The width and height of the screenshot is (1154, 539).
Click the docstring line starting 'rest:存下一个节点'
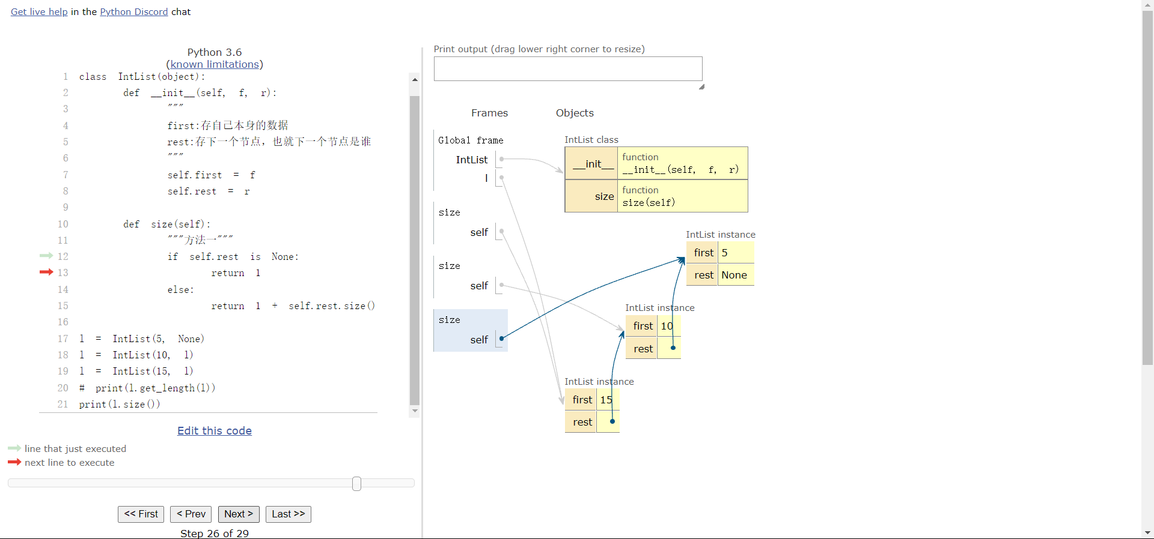(x=269, y=142)
